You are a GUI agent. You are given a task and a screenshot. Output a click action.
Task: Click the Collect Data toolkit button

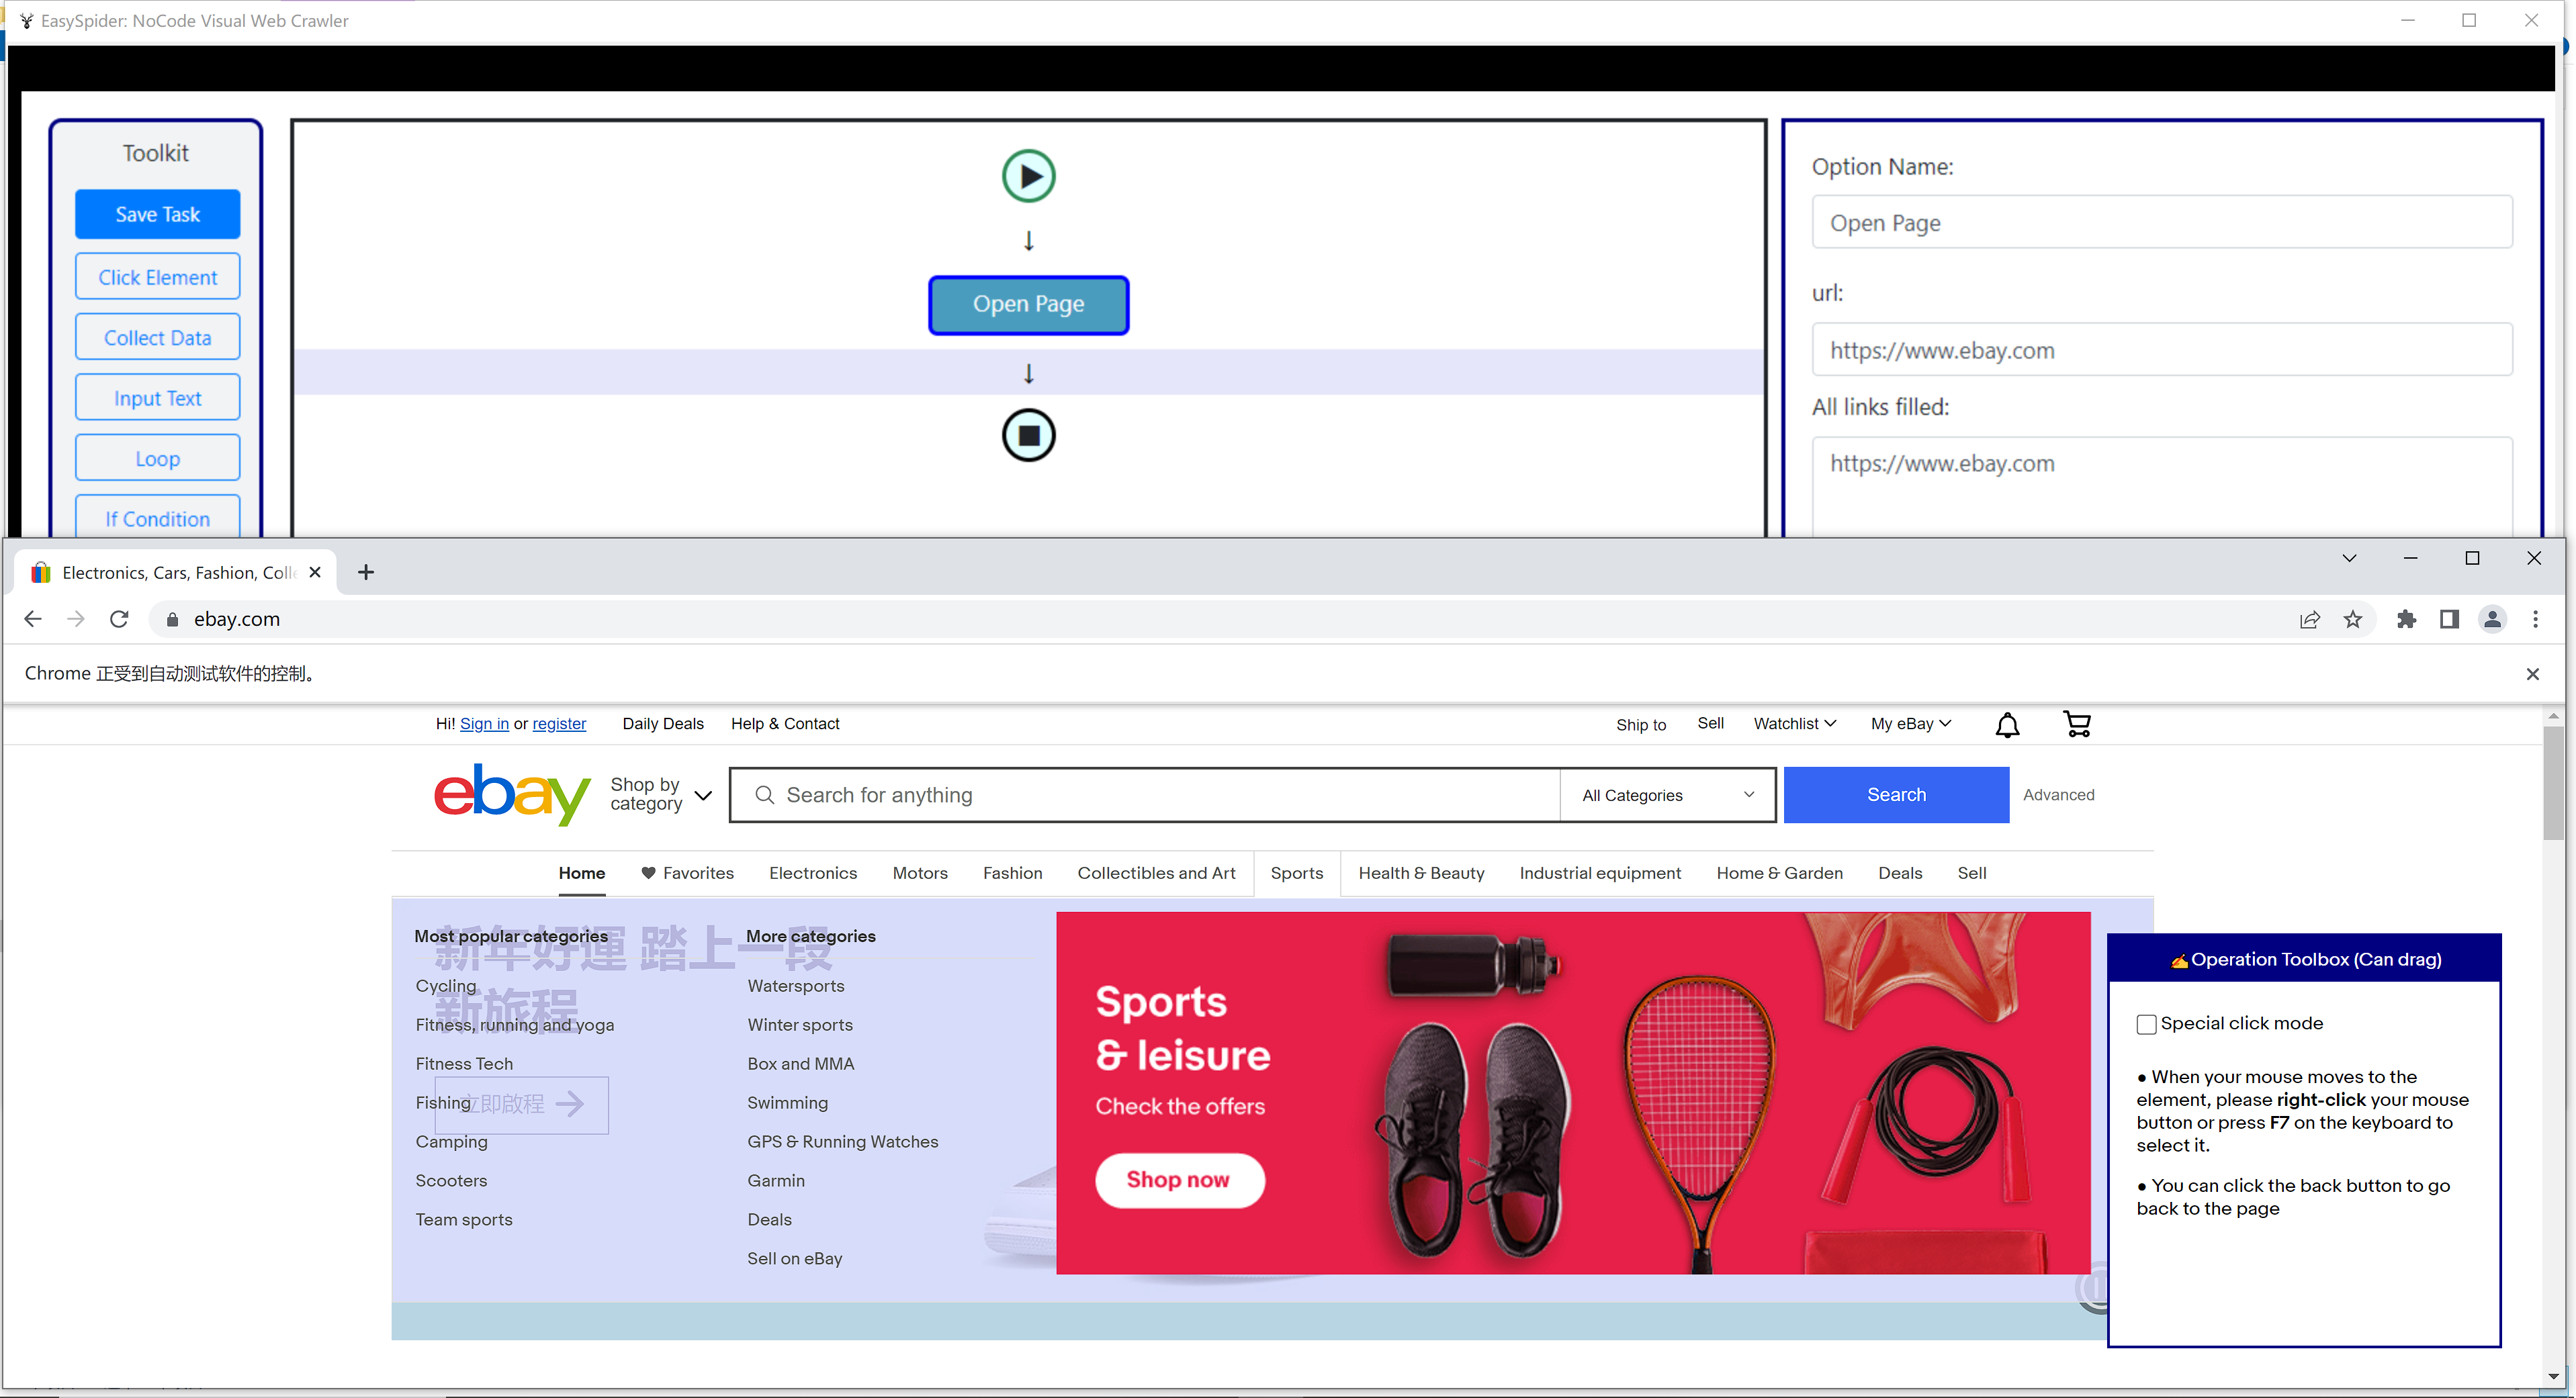[x=158, y=338]
